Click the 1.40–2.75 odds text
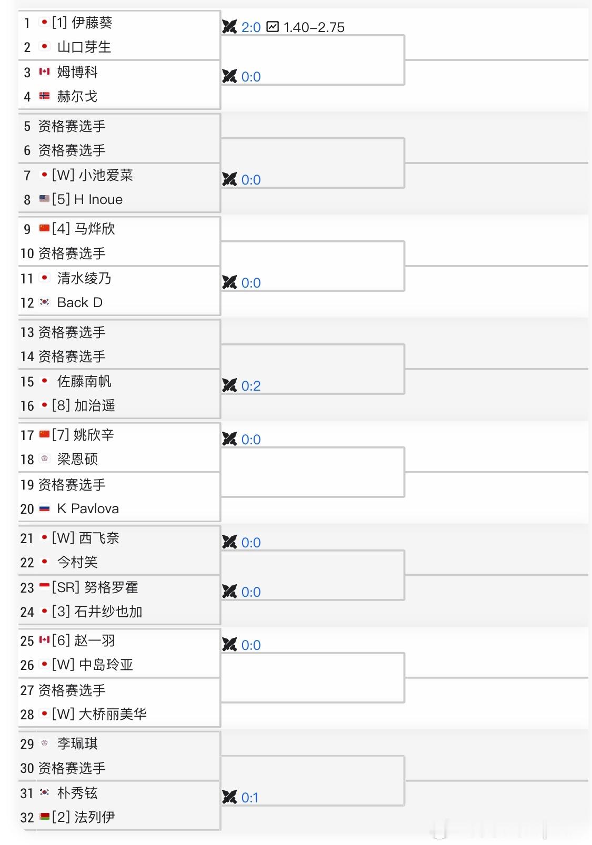592x845 pixels. click(314, 27)
